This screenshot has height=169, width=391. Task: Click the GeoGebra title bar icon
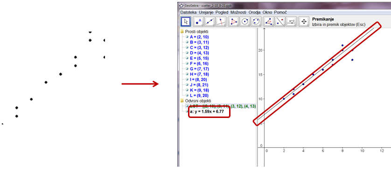[x=182, y=6]
